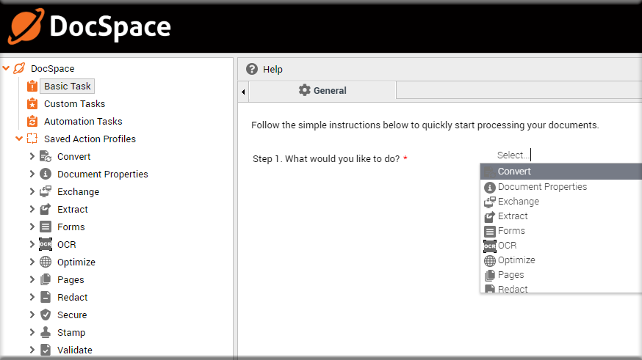Choose Extract in the action dropdown list

click(x=561, y=216)
